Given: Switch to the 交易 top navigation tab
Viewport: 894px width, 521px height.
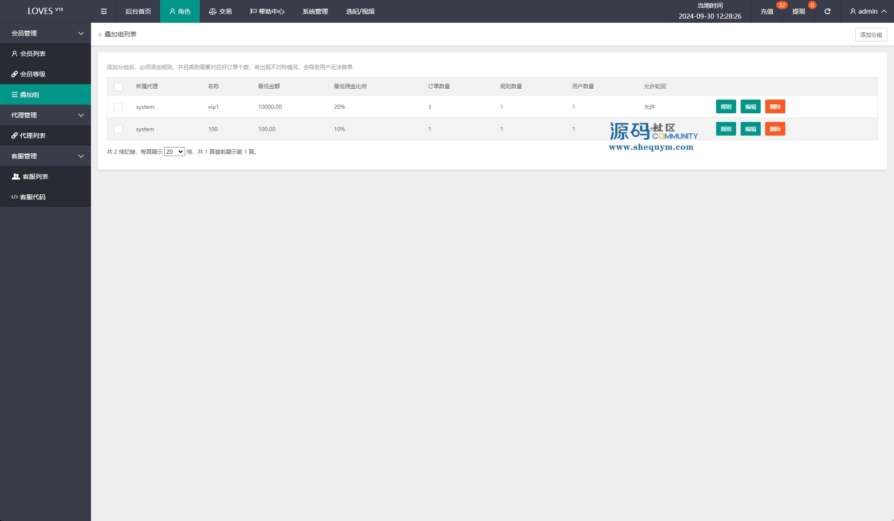Looking at the screenshot, I should click(220, 11).
